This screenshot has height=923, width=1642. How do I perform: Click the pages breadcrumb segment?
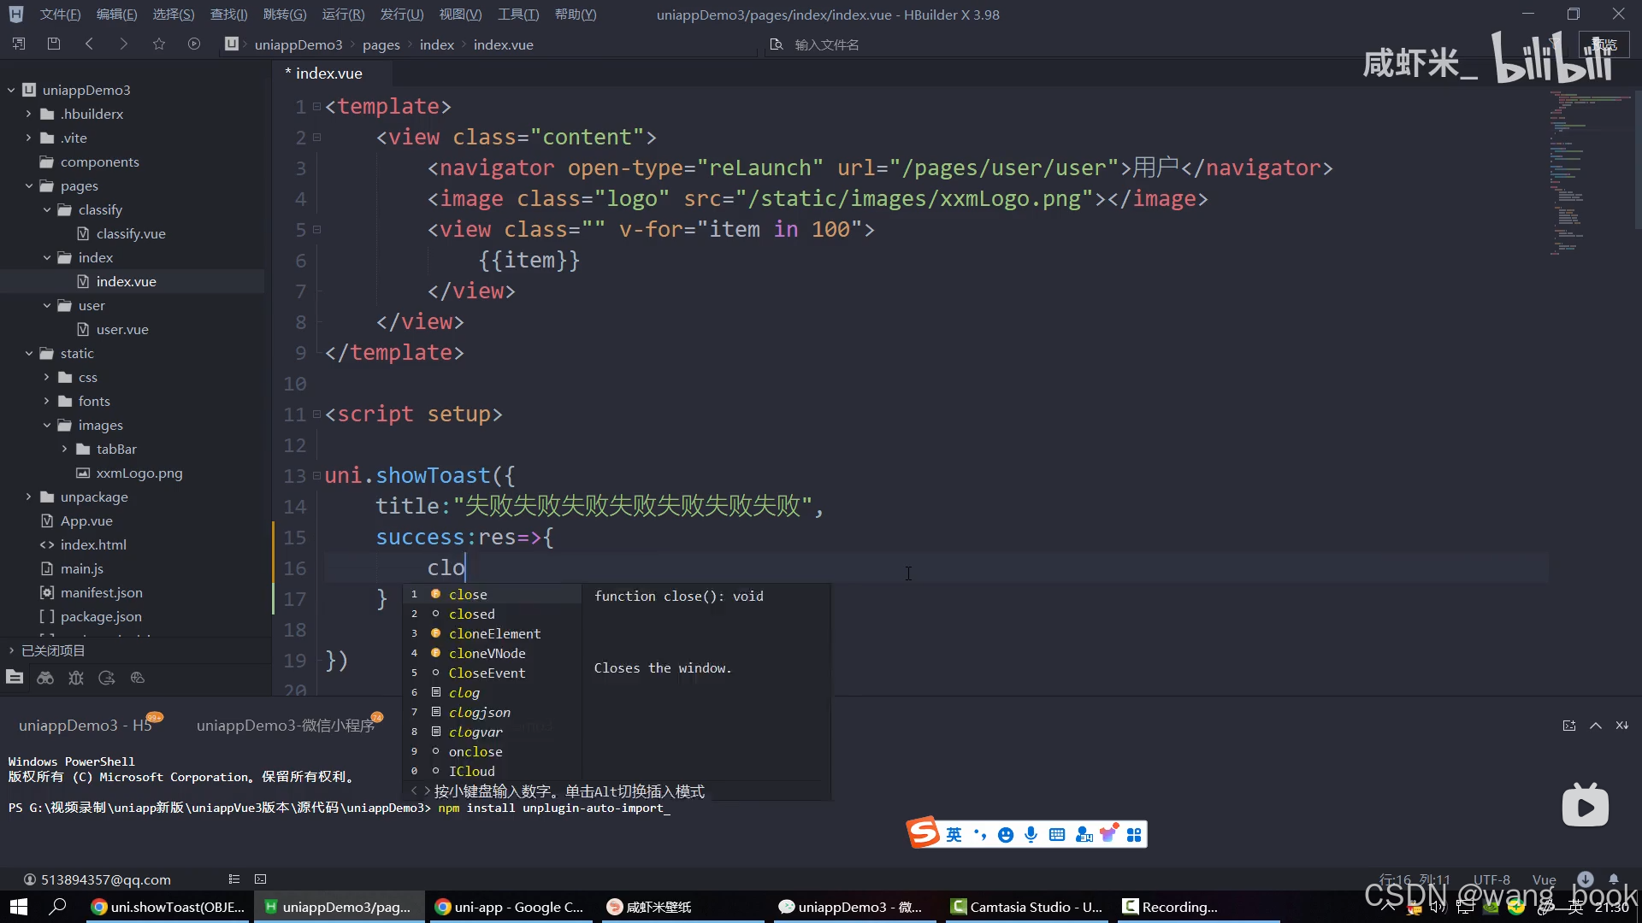381,44
